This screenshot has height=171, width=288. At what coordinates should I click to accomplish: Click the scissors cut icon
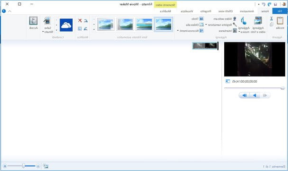pyautogui.click(x=271, y=18)
